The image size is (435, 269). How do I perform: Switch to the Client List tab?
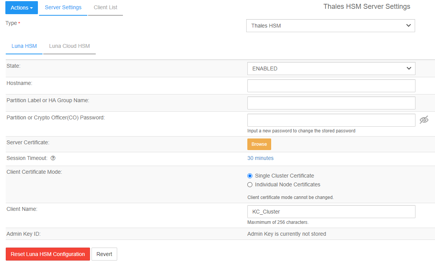coord(105,8)
